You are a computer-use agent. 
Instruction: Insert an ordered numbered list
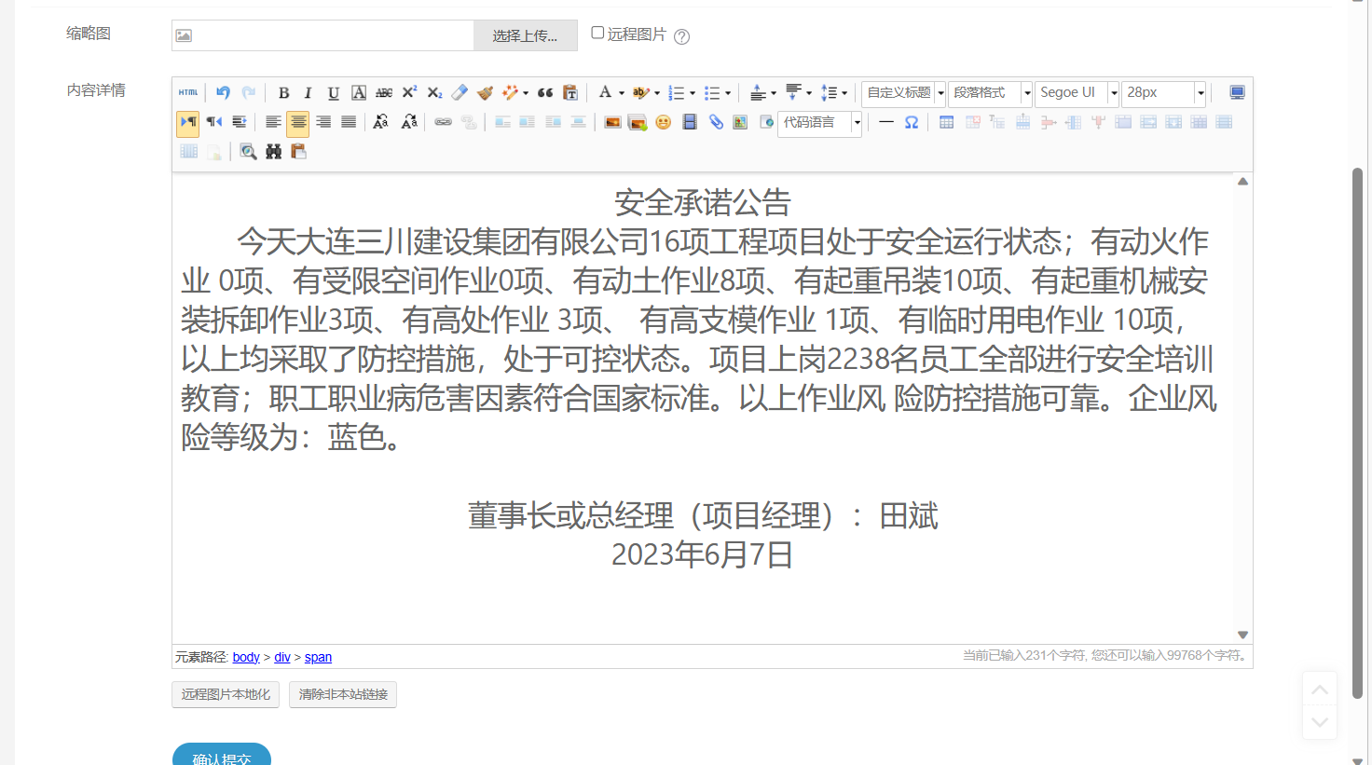(x=676, y=93)
